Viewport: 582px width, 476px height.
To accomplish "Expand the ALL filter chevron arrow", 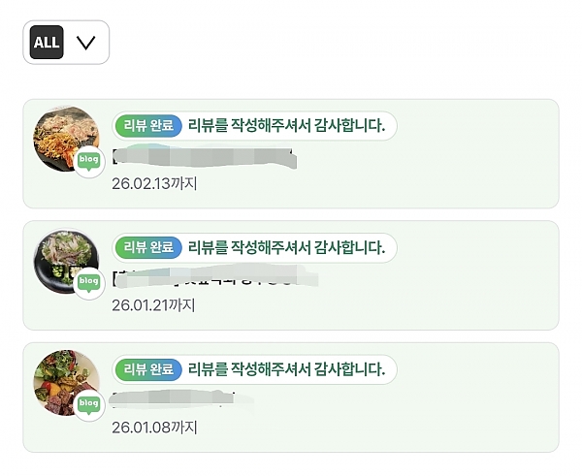I will pos(86,43).
